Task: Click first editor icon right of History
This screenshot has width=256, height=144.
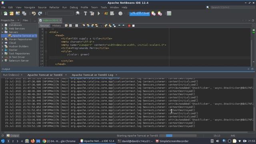Action: click(x=66, y=26)
